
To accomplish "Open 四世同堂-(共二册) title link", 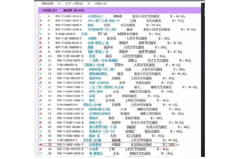I will pos(102,70).
